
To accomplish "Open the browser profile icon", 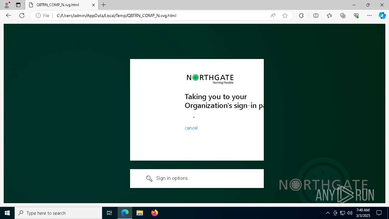I will click(x=6, y=5).
